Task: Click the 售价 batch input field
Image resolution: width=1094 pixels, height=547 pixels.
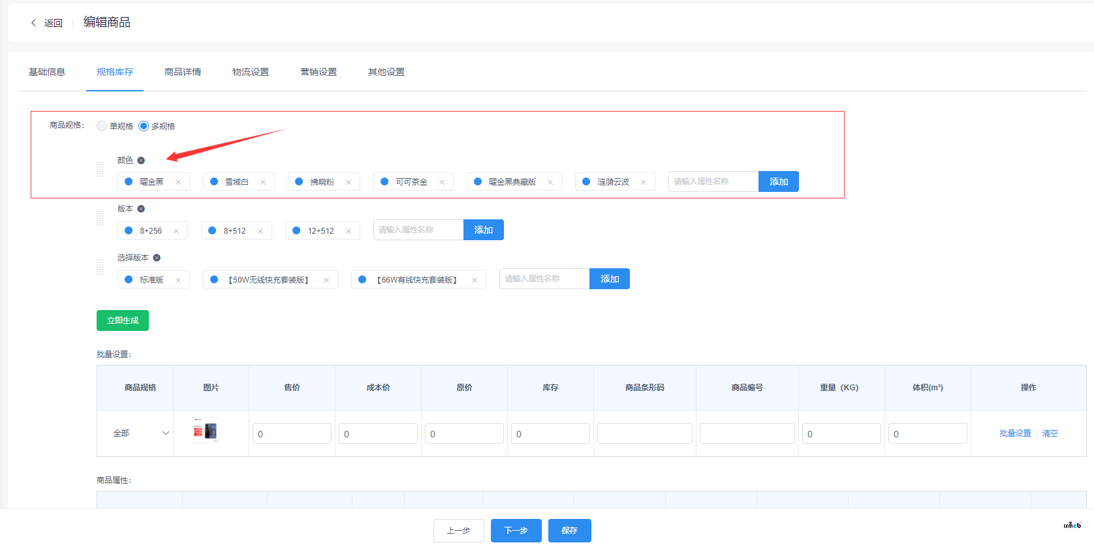Action: tap(292, 433)
